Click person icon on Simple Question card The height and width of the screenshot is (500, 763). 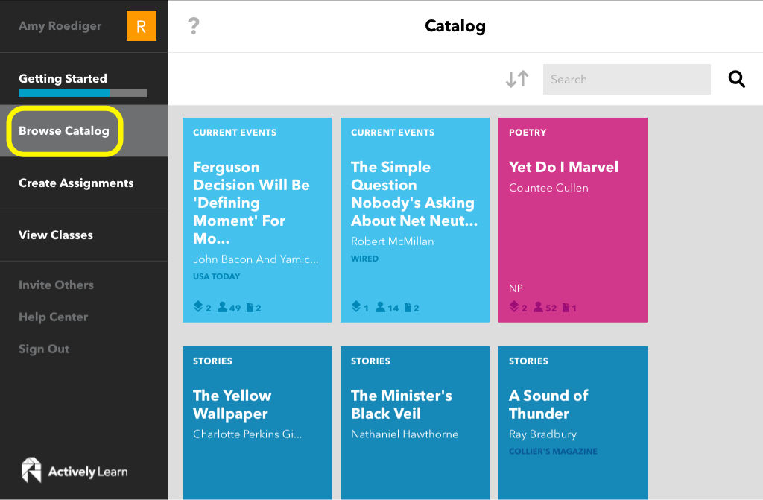(x=381, y=307)
